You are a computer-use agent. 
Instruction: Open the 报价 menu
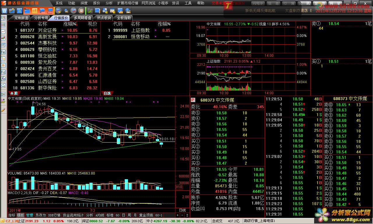point(96,3)
